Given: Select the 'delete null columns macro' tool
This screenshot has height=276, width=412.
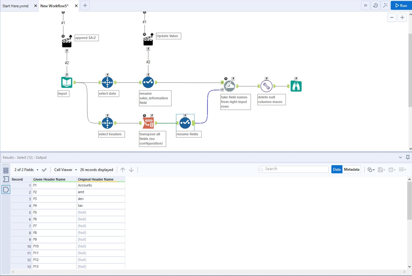Looking at the screenshot, I should point(267,86).
